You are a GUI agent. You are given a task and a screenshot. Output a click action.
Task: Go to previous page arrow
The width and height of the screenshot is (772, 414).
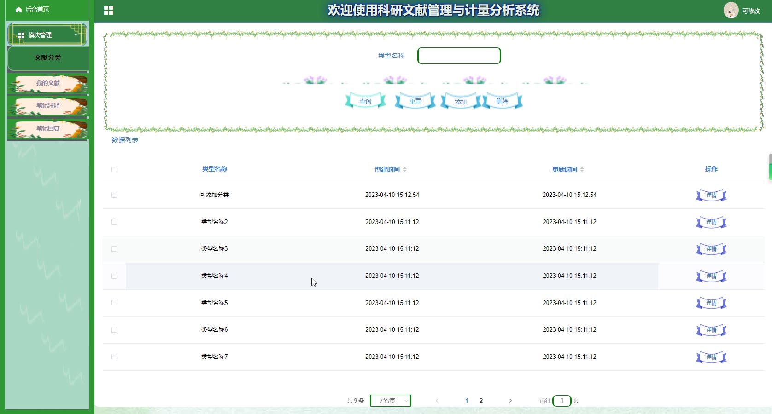click(437, 401)
